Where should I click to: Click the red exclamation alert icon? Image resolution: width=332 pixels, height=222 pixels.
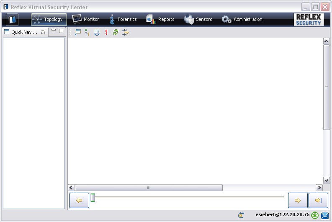106,32
